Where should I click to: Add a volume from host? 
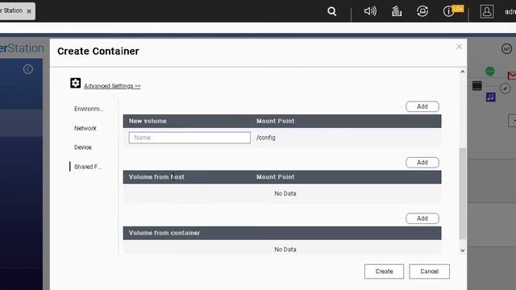click(x=422, y=163)
